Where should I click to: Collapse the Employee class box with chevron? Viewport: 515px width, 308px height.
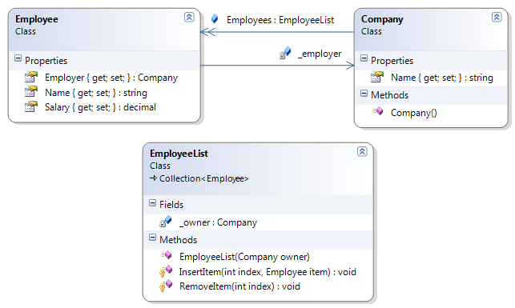(x=189, y=17)
